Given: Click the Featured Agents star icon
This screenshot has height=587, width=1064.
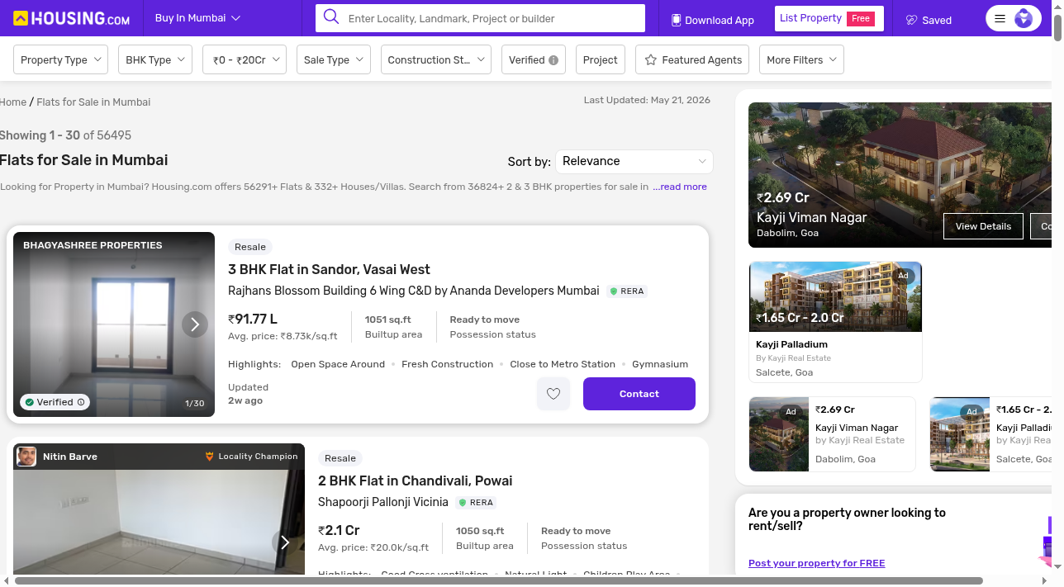Looking at the screenshot, I should click(x=651, y=59).
